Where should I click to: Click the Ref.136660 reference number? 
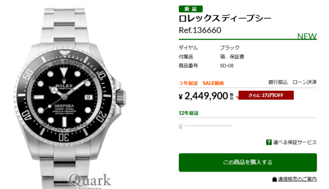(x=200, y=30)
